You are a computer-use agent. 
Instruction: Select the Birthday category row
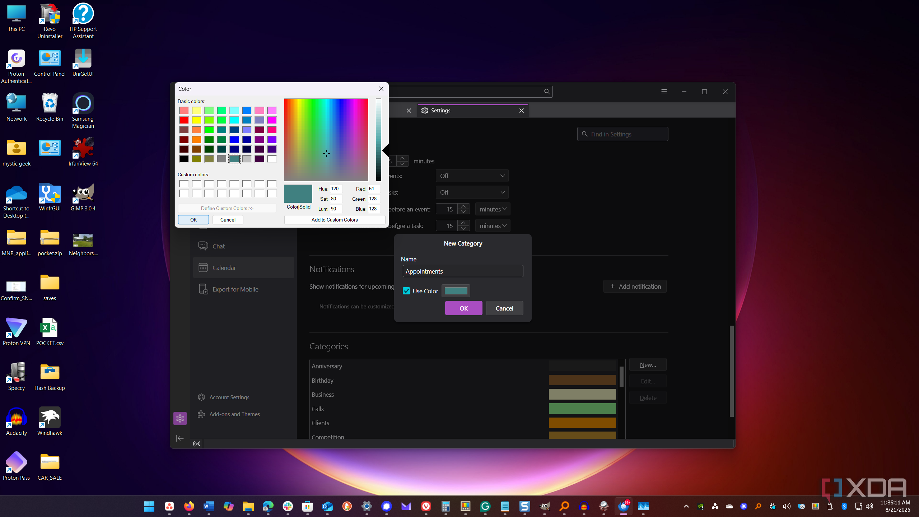[x=464, y=380]
